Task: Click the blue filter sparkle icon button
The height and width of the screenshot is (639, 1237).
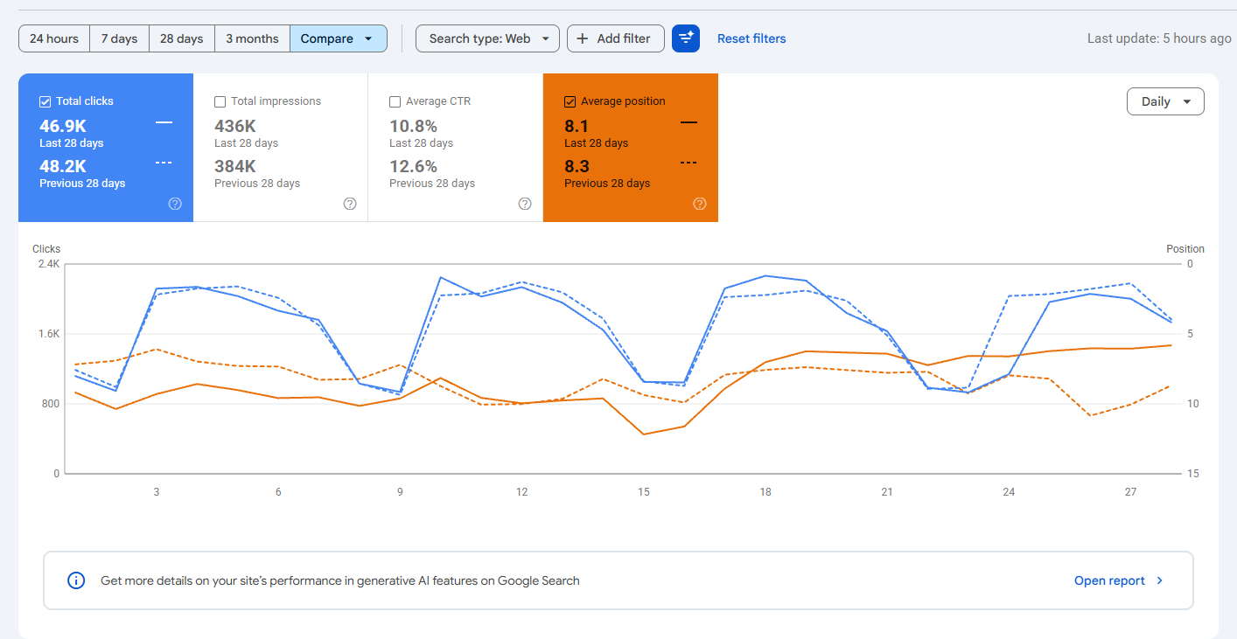Action: [x=686, y=38]
